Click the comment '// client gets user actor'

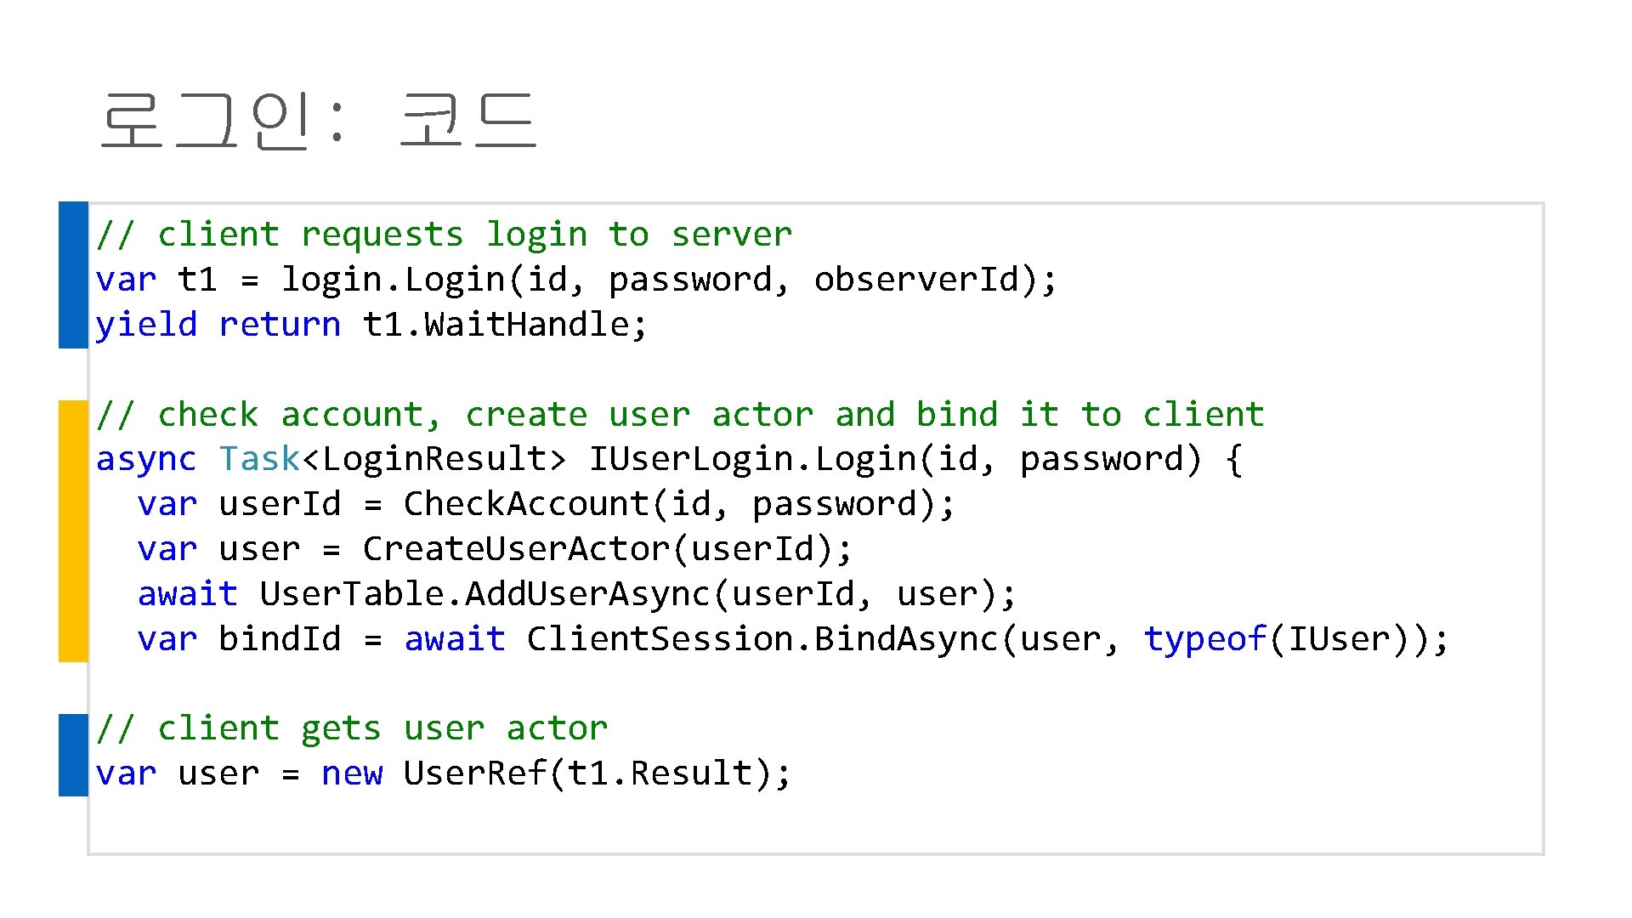(x=352, y=729)
